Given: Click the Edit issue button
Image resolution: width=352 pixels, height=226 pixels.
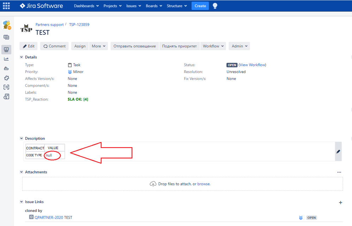Looking at the screenshot, I should pos(29,46).
